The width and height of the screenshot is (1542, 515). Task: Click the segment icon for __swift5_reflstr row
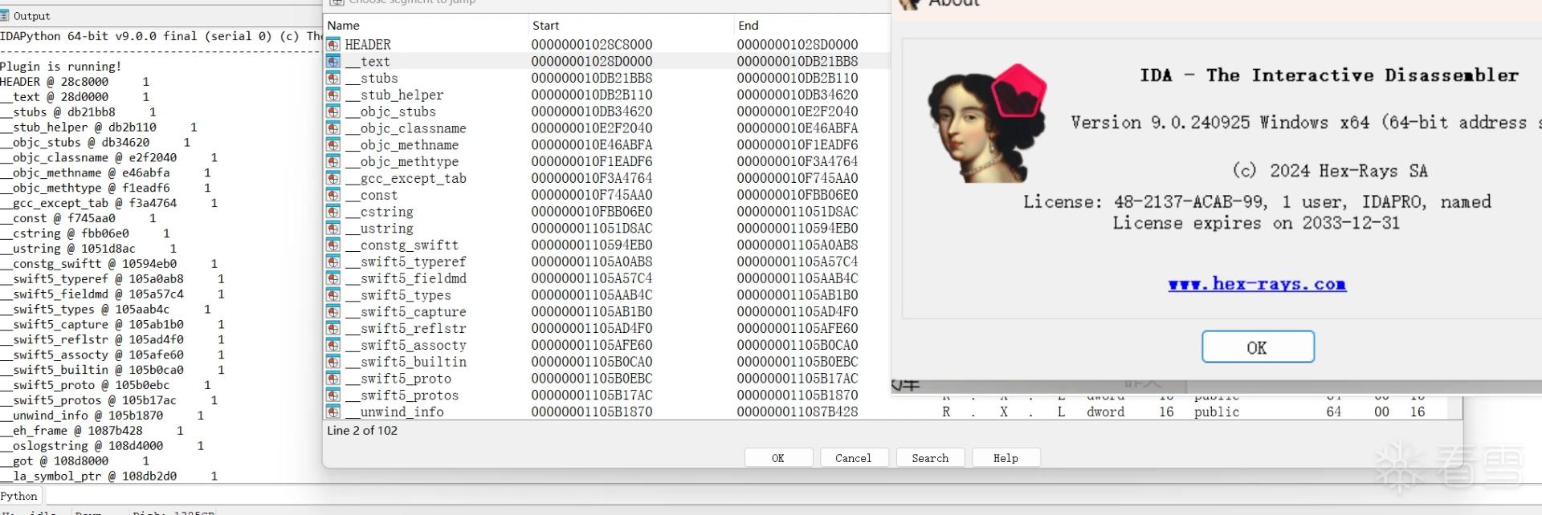point(332,328)
